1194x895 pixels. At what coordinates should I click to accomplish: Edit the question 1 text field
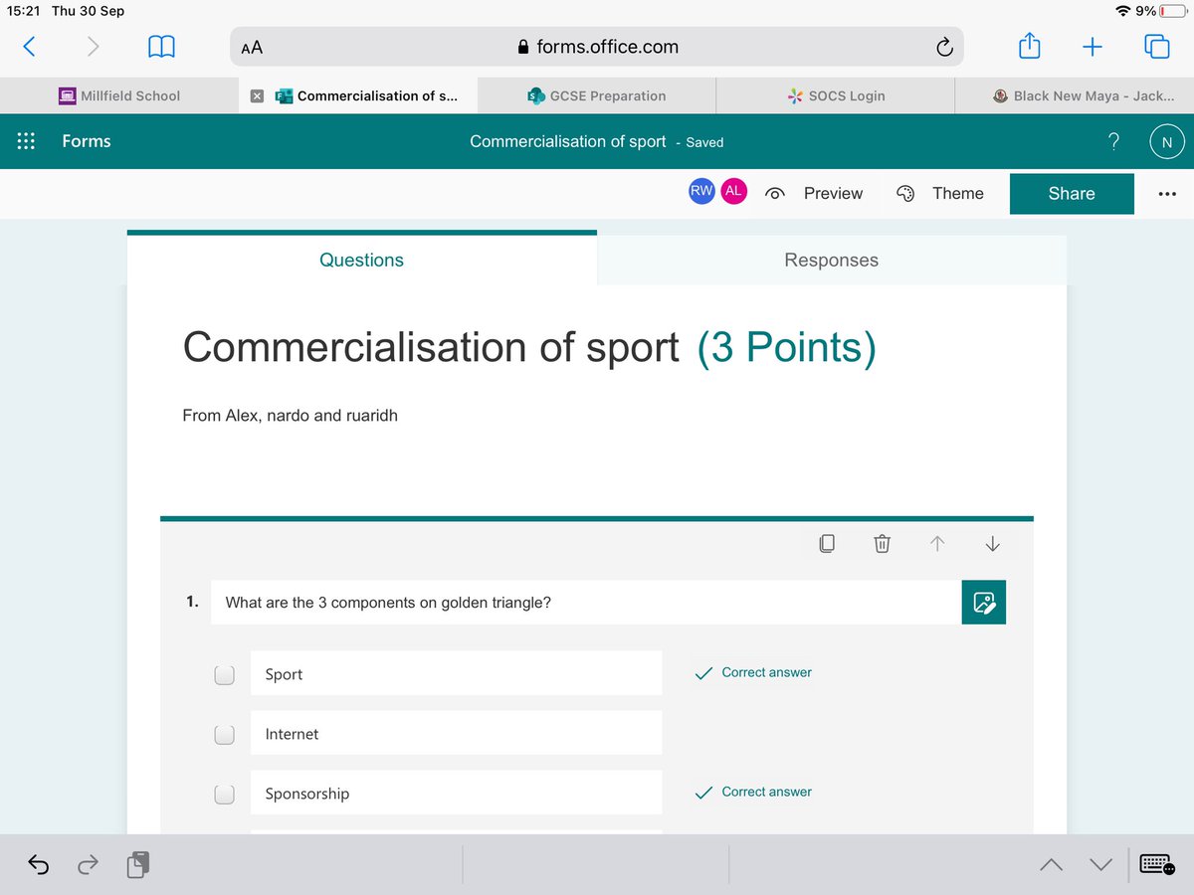pos(585,602)
